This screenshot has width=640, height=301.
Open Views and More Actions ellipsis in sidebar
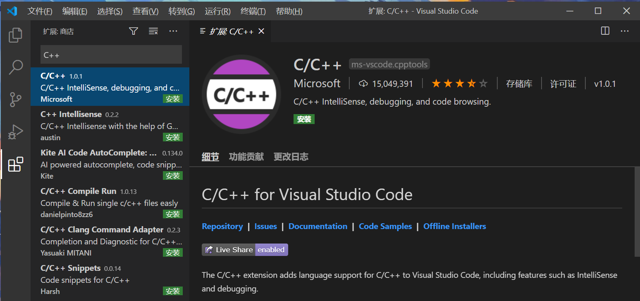coord(173,31)
